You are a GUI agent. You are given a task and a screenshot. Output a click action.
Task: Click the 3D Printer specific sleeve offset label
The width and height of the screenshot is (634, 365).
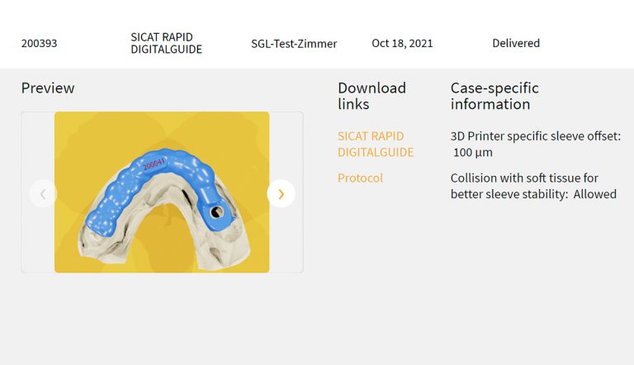535,135
